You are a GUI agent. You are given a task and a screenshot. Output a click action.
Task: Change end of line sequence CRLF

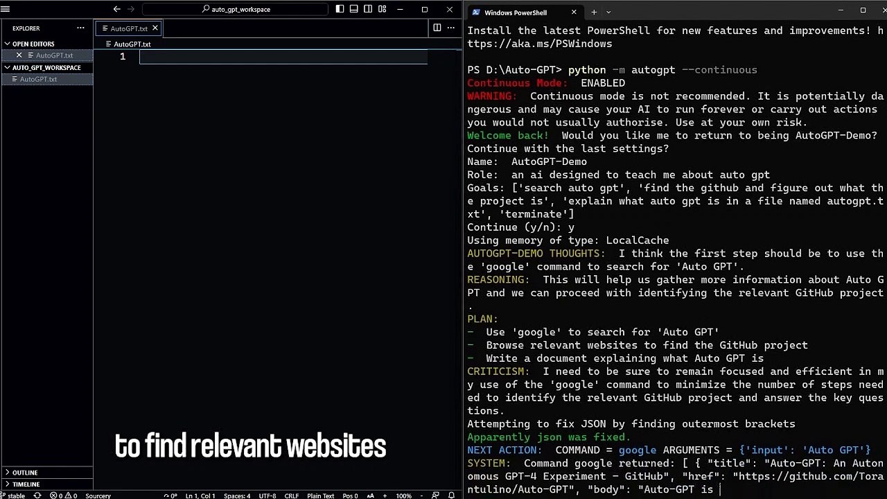coord(292,496)
